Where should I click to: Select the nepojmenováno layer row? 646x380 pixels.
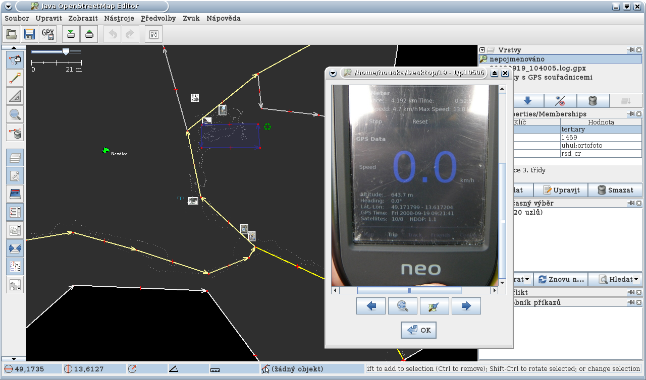560,59
